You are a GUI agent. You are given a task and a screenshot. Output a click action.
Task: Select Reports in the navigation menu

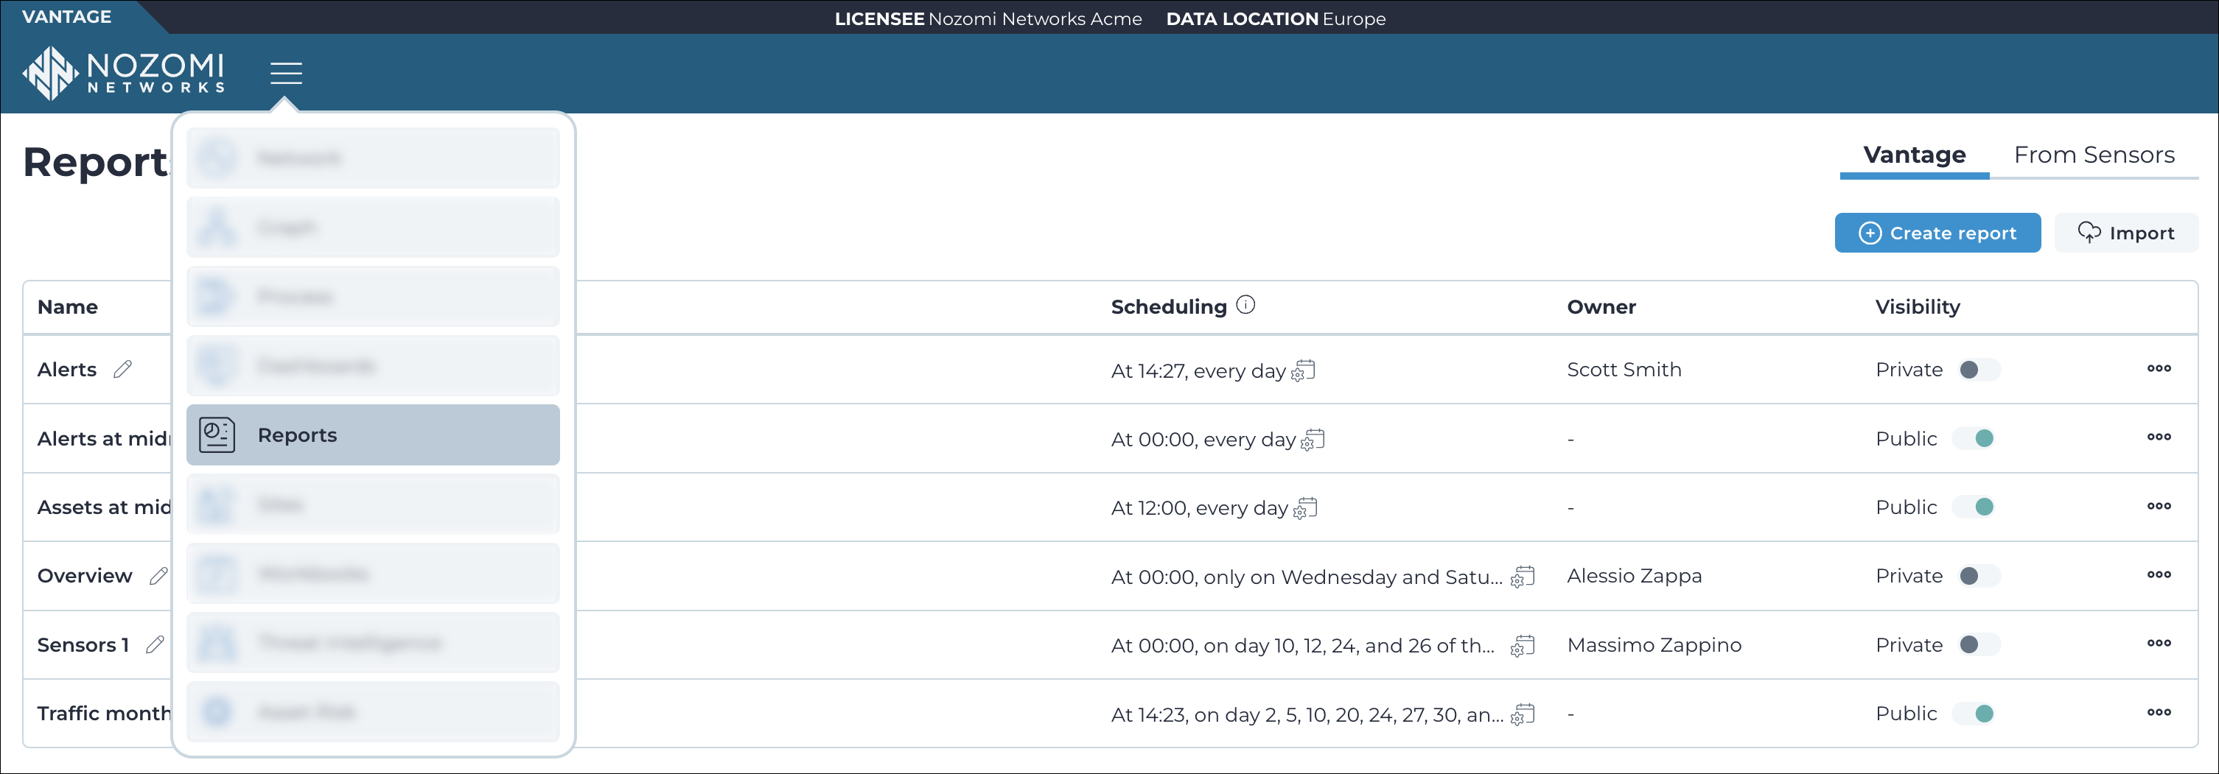(373, 435)
